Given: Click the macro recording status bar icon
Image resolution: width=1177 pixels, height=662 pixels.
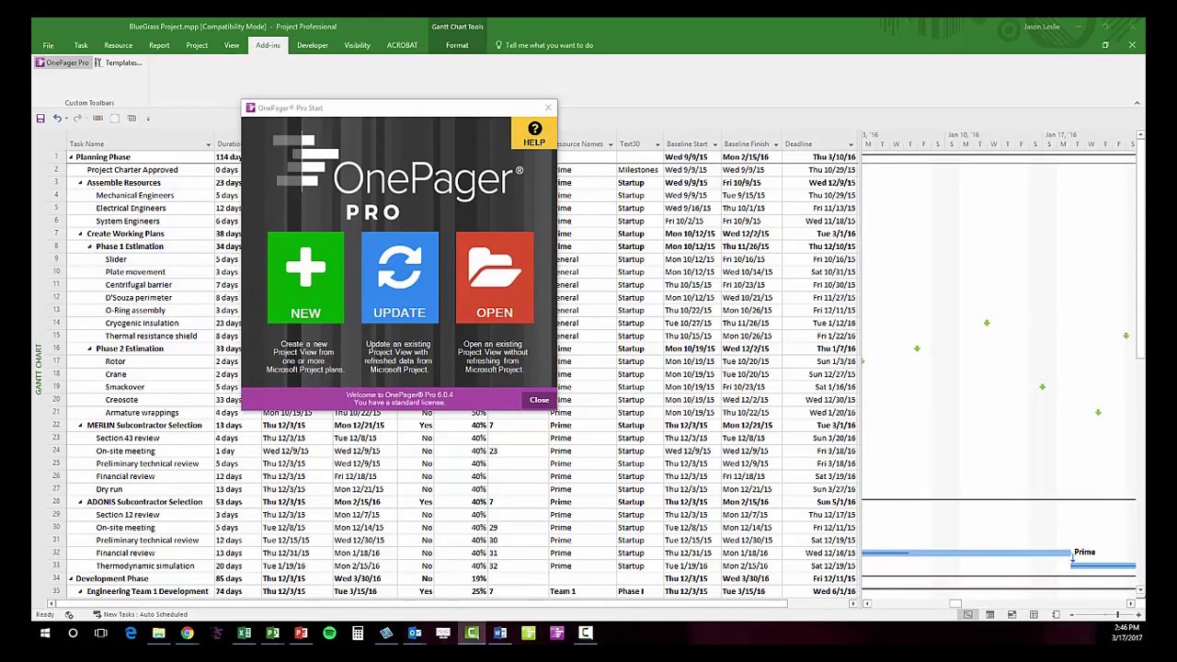Looking at the screenshot, I should [x=69, y=614].
